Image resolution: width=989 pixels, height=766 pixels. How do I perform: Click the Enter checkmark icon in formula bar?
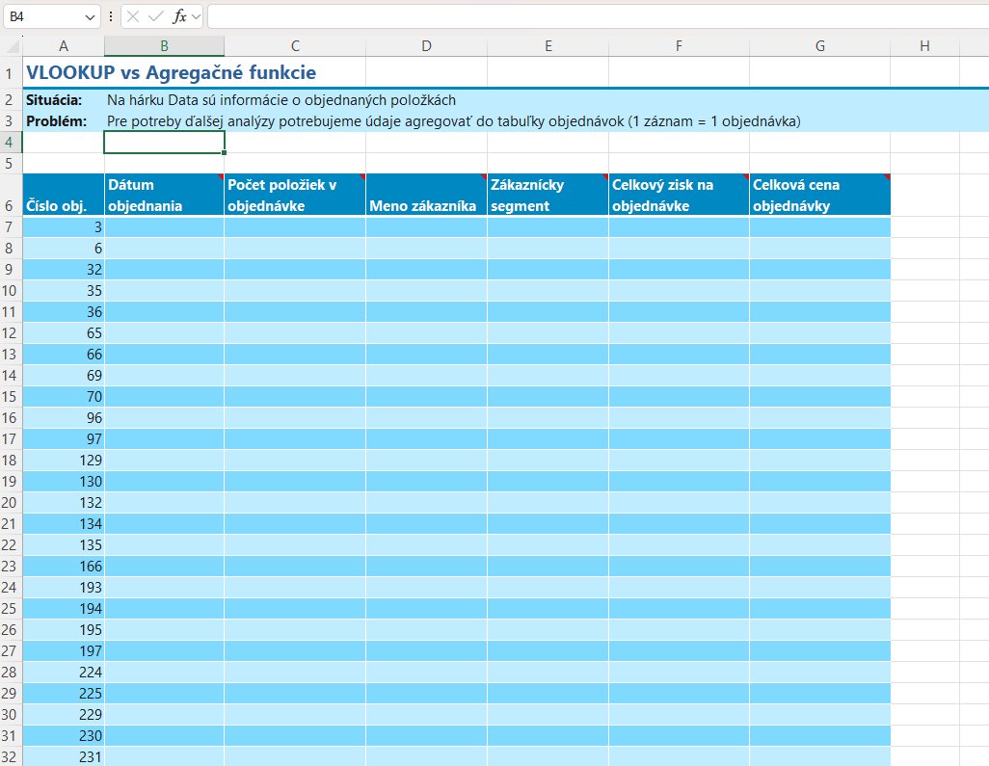155,16
